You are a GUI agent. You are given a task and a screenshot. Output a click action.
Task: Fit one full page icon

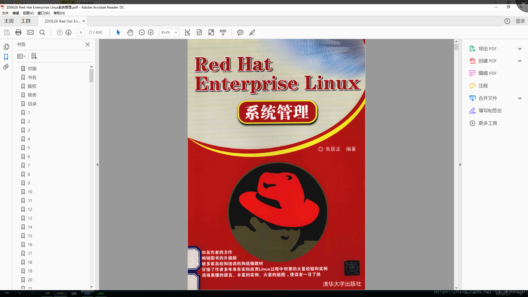click(x=199, y=32)
